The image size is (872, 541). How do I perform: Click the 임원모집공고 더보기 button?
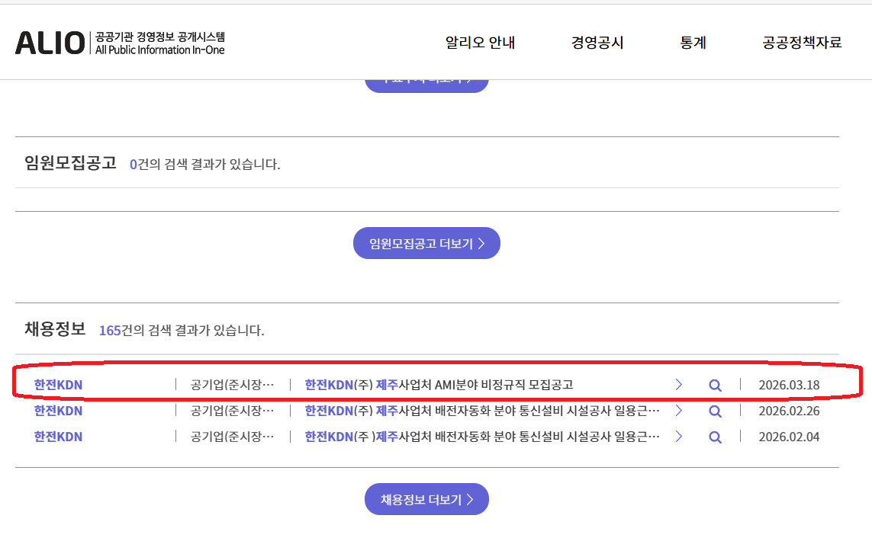[x=426, y=243]
